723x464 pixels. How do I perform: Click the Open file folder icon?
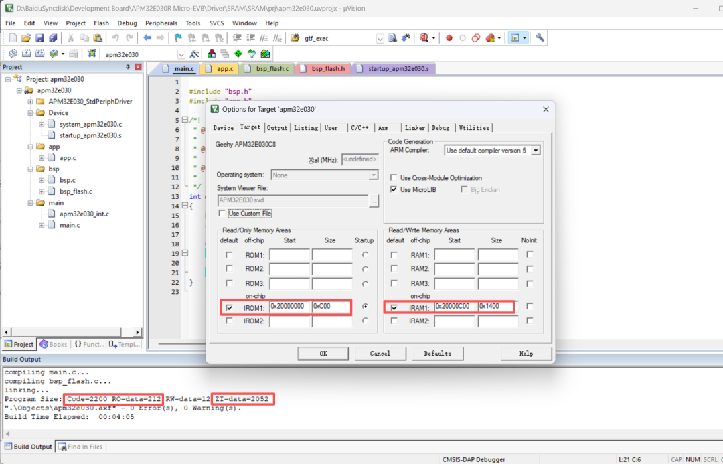click(26, 38)
